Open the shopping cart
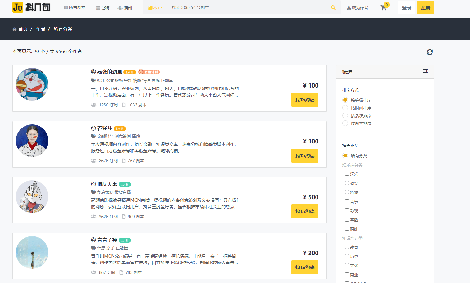Screen dimensions: 470x283 (383, 7)
